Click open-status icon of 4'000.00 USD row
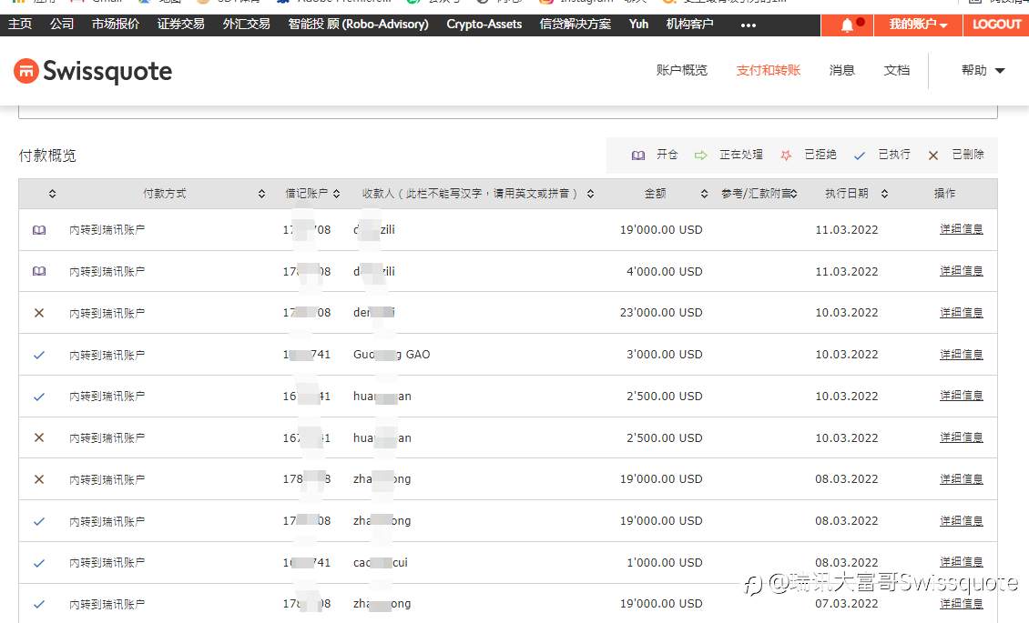This screenshot has height=623, width=1029. [x=39, y=271]
